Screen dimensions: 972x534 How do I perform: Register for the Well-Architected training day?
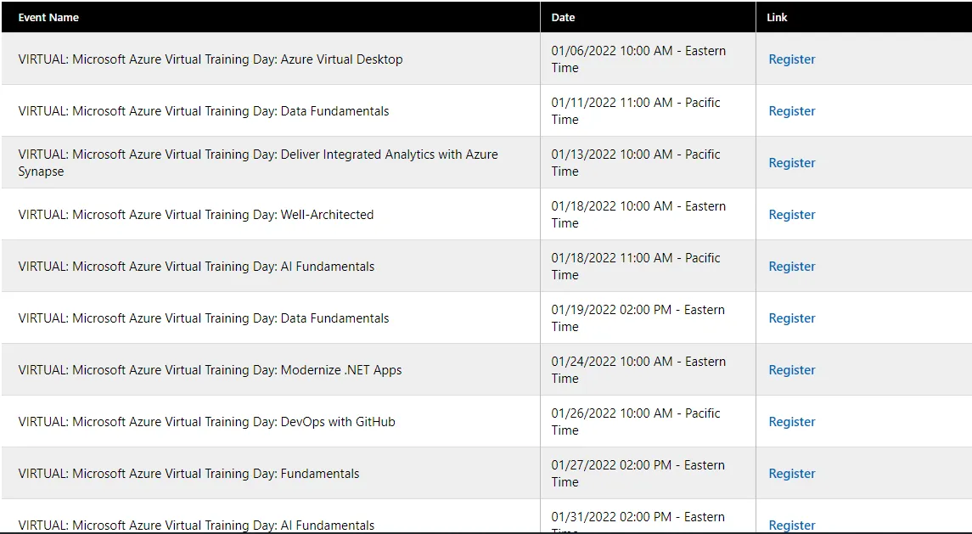coord(791,215)
